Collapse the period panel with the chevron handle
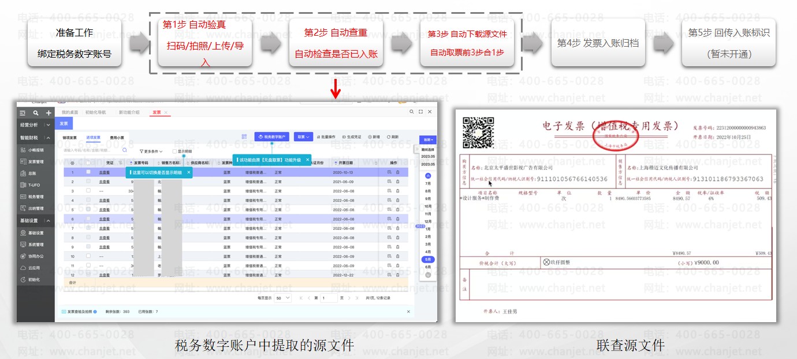The height and width of the screenshot is (359, 797). pyautogui.click(x=416, y=149)
